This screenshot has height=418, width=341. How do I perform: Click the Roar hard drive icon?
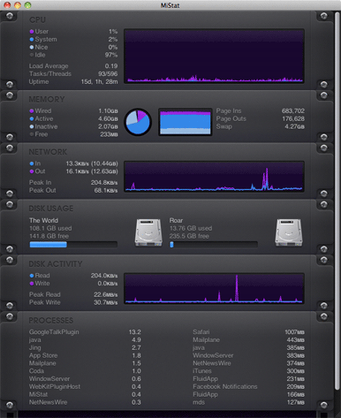(x=289, y=232)
